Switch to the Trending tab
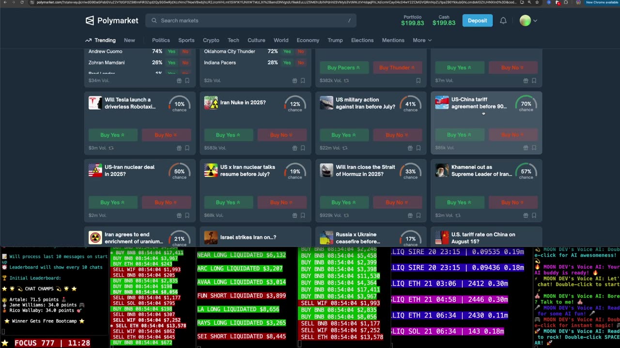The image size is (620, 348). (100, 40)
